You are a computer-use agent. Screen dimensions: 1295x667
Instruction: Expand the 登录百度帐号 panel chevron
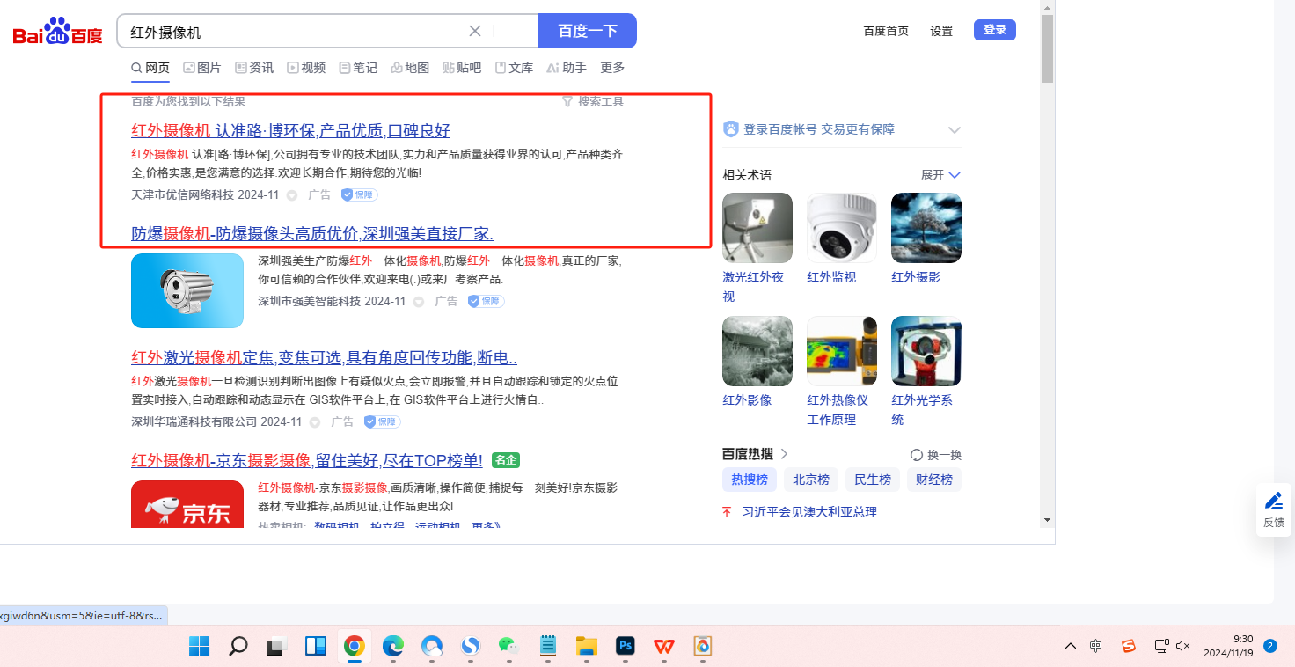pyautogui.click(x=954, y=130)
